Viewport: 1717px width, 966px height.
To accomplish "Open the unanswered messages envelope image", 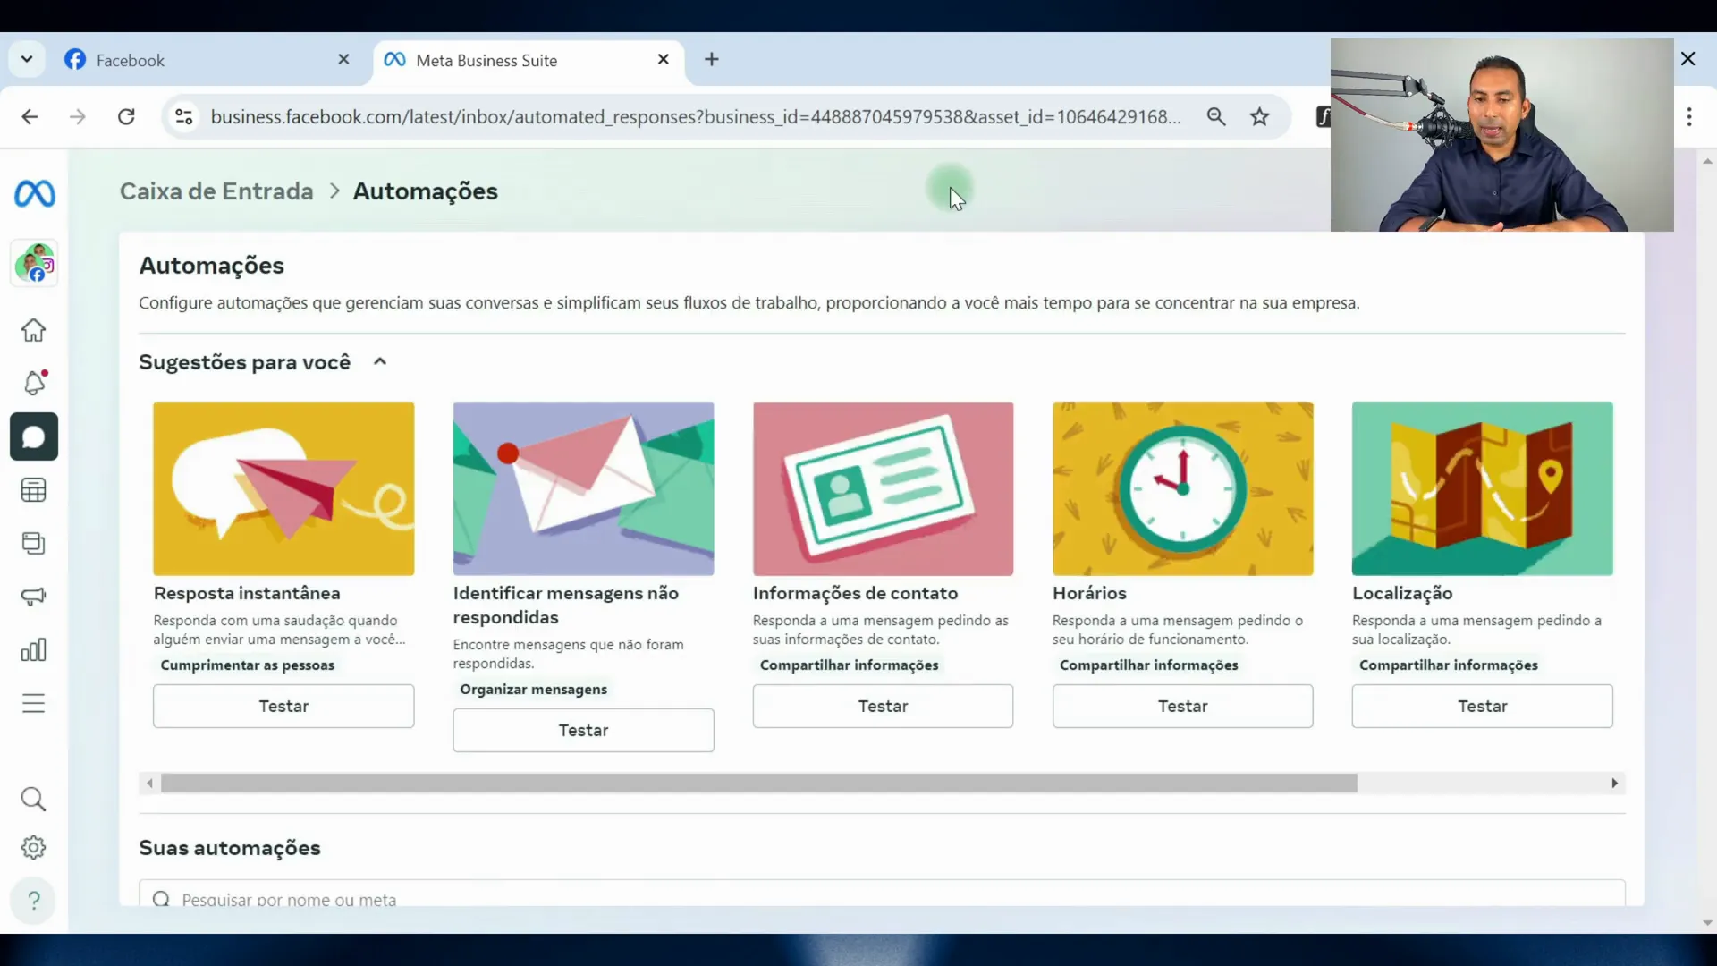I will (x=583, y=488).
